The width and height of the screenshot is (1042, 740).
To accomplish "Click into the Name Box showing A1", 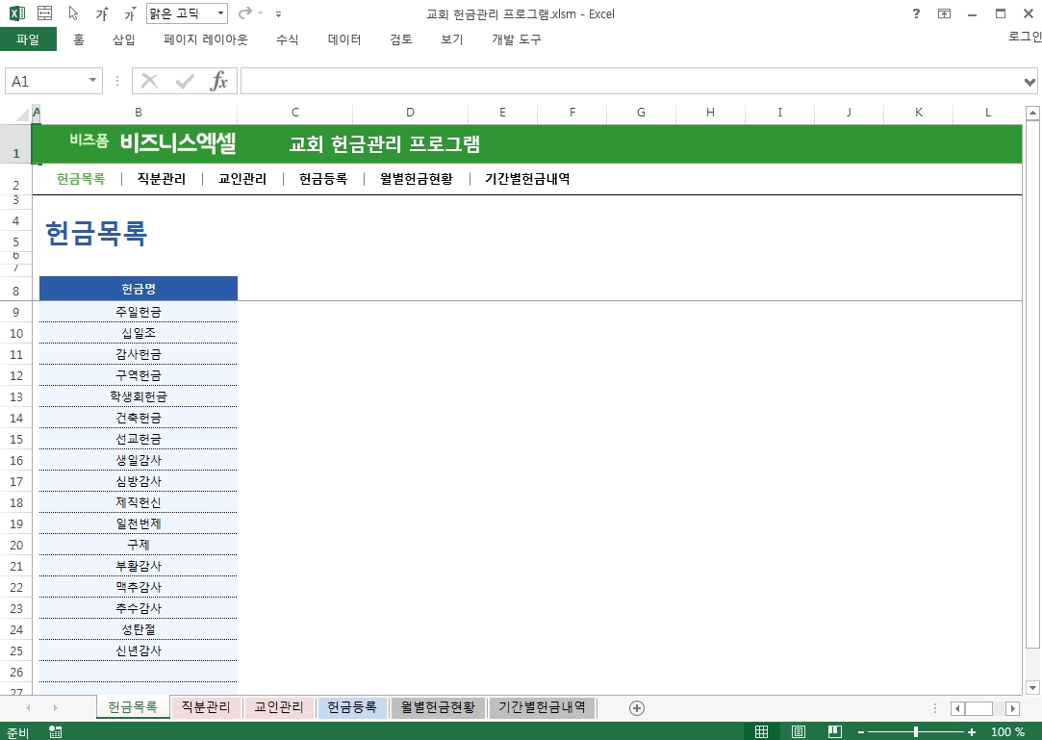I will tap(46, 81).
